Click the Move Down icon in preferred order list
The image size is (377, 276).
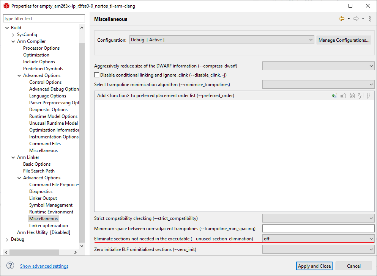[x=369, y=96]
